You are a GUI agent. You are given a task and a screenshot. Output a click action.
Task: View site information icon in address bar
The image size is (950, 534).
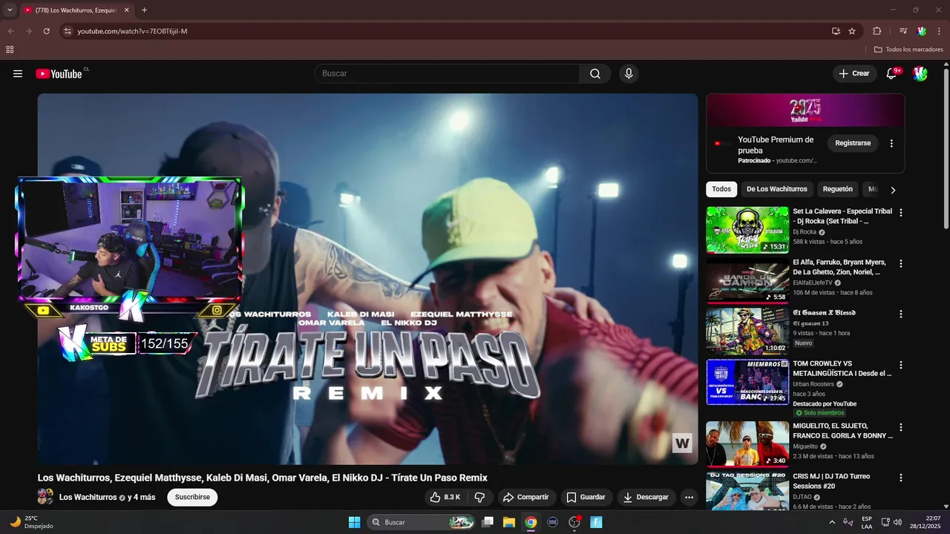pos(68,31)
